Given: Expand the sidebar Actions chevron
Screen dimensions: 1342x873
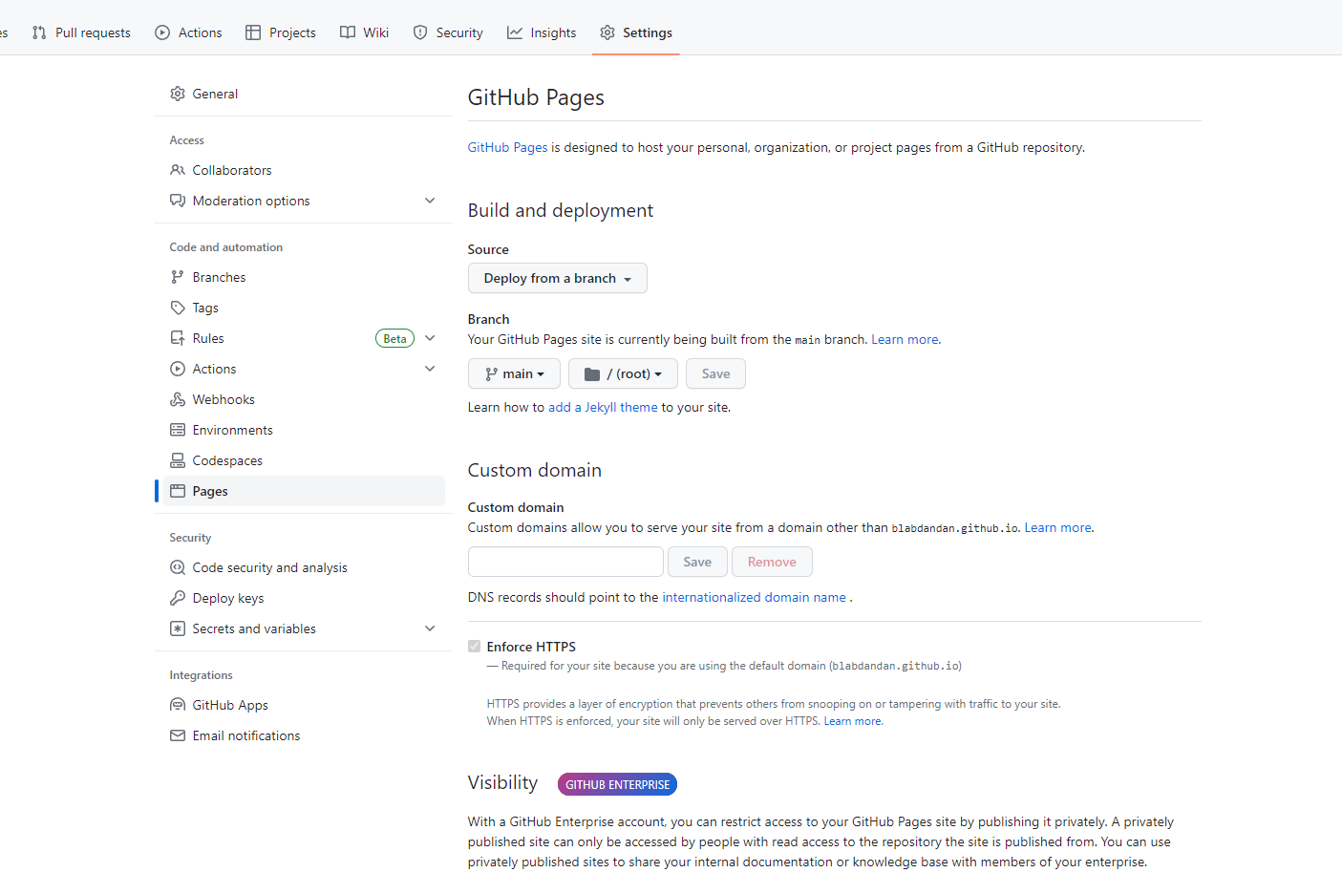Looking at the screenshot, I should [430, 369].
